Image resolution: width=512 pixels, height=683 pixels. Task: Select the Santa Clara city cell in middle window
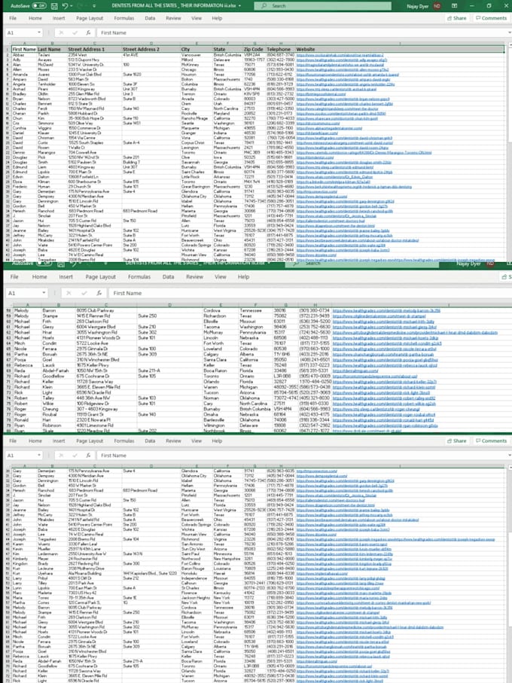pos(220,360)
